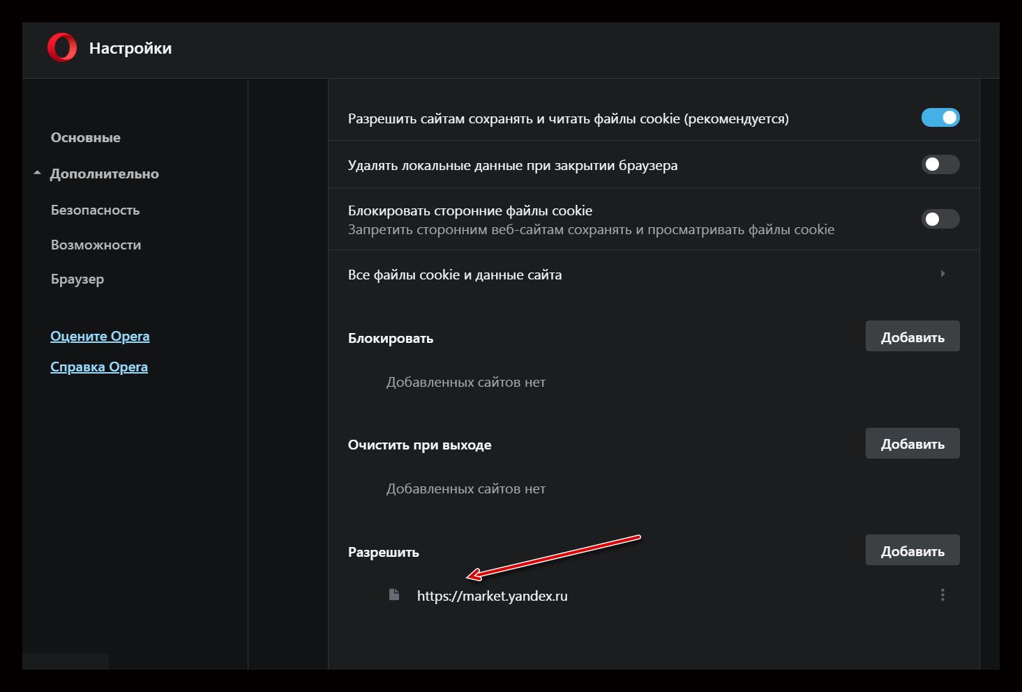The height and width of the screenshot is (692, 1022).
Task: Select the https://market.yandex.ru allowed site entry
Action: pyautogui.click(x=492, y=596)
